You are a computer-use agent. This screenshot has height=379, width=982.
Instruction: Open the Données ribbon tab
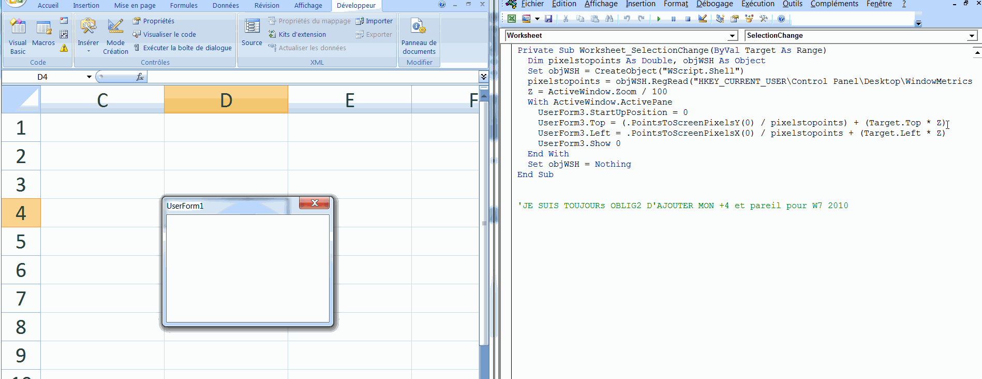click(226, 5)
